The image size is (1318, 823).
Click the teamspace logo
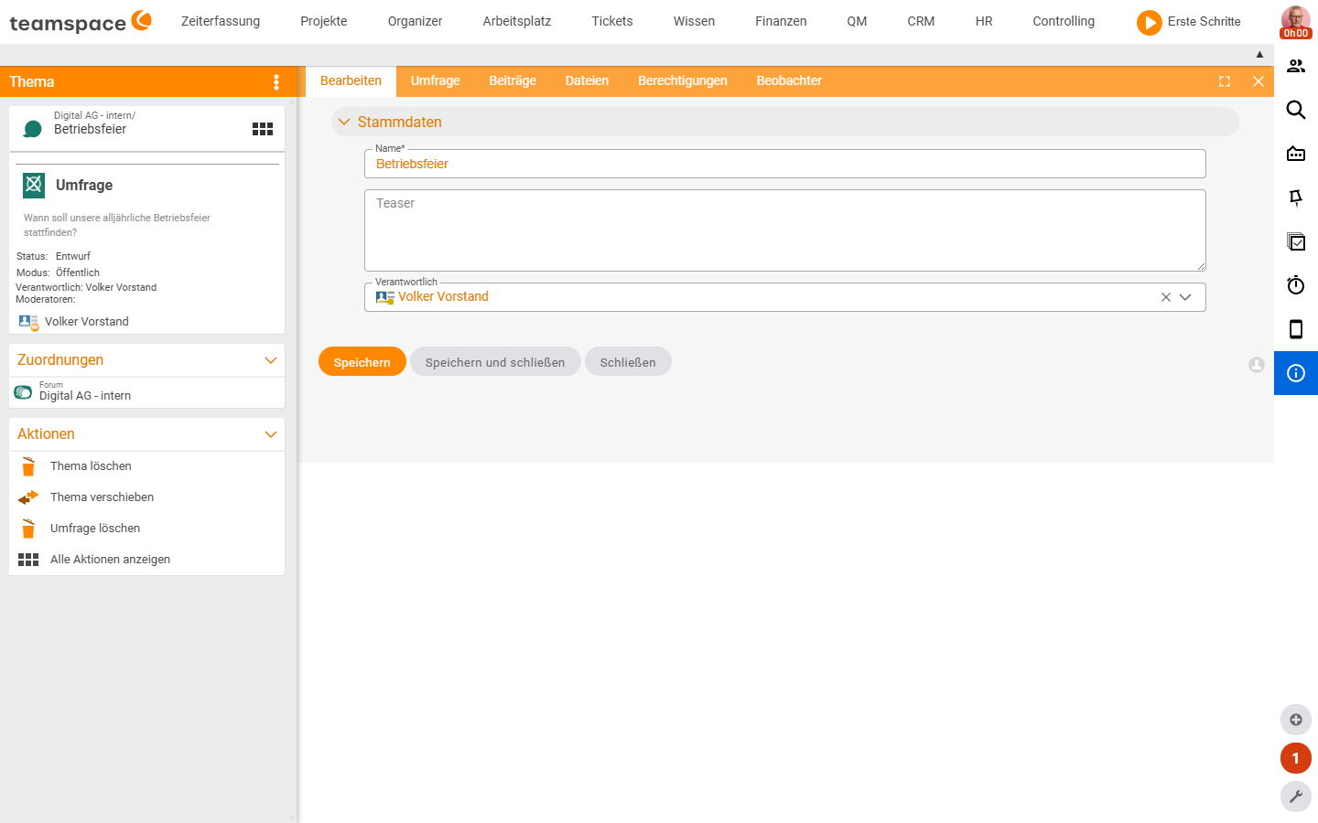[81, 22]
